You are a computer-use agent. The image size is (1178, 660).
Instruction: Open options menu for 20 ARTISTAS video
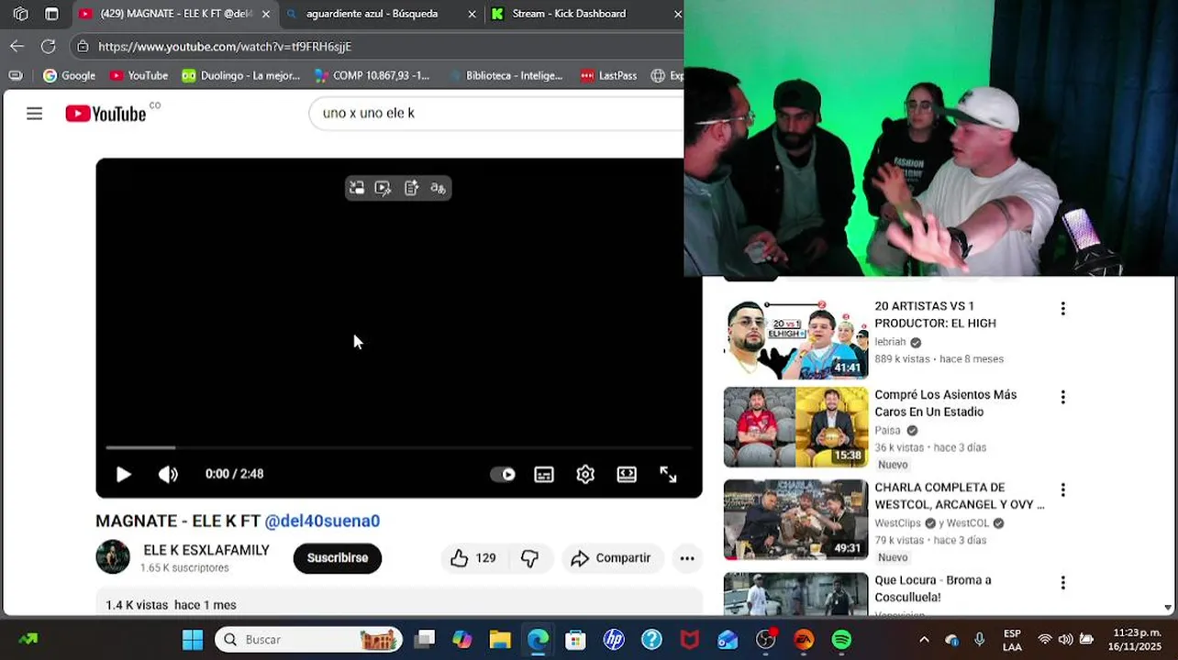[1063, 309]
